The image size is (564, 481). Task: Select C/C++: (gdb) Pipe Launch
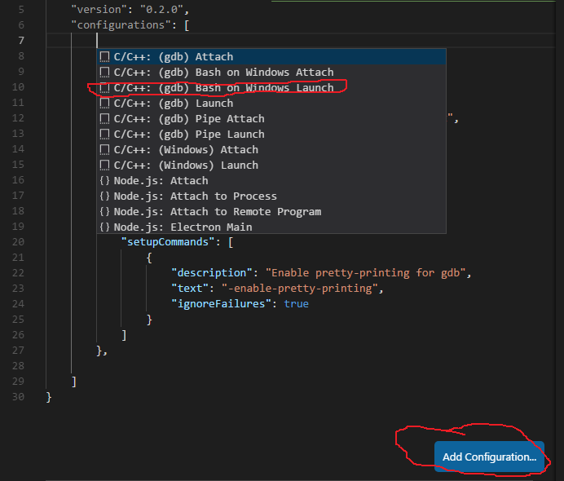click(271, 135)
